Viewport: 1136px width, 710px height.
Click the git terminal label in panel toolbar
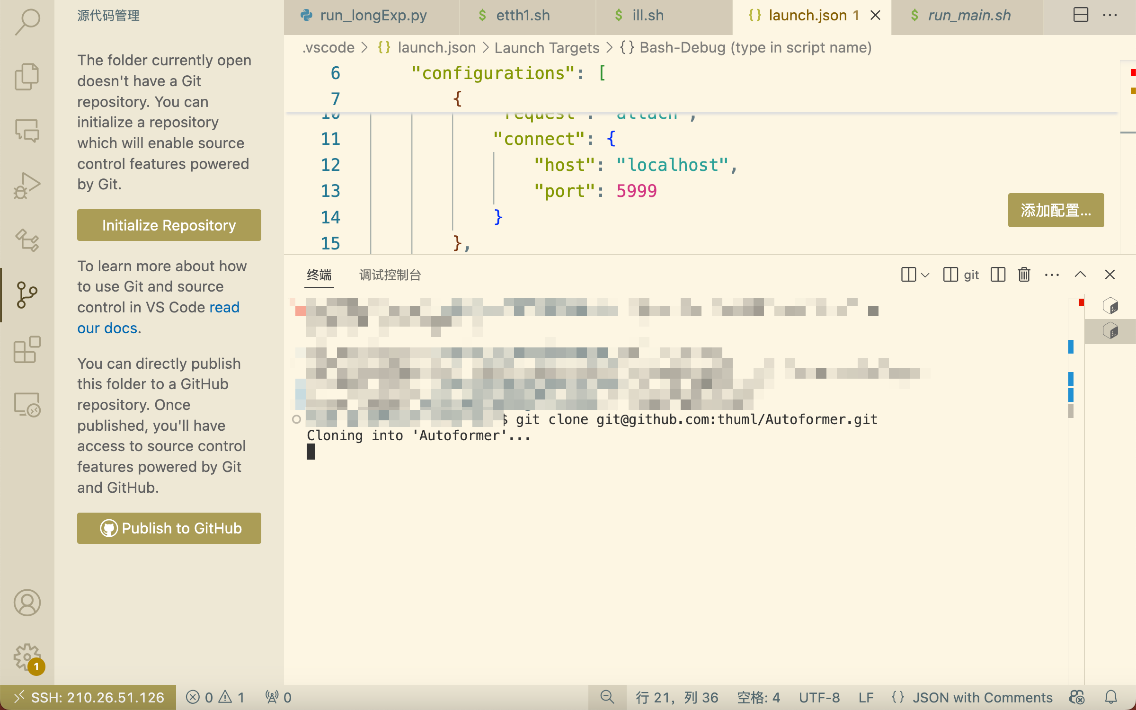click(x=961, y=275)
